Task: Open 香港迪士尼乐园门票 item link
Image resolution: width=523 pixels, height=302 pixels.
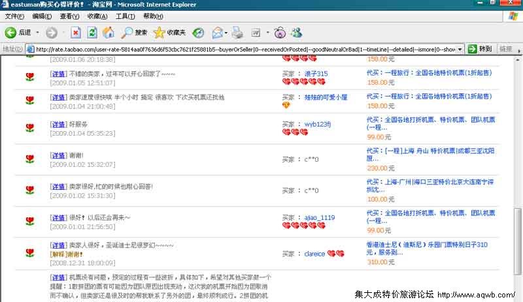Action: (427, 249)
